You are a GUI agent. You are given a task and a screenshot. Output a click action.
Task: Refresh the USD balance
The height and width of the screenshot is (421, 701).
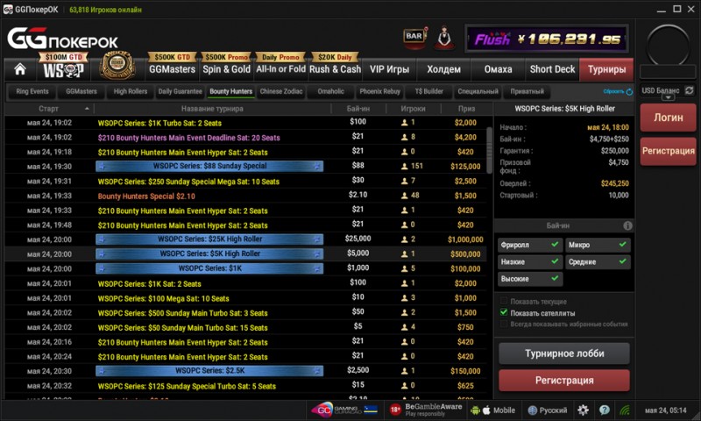(689, 90)
